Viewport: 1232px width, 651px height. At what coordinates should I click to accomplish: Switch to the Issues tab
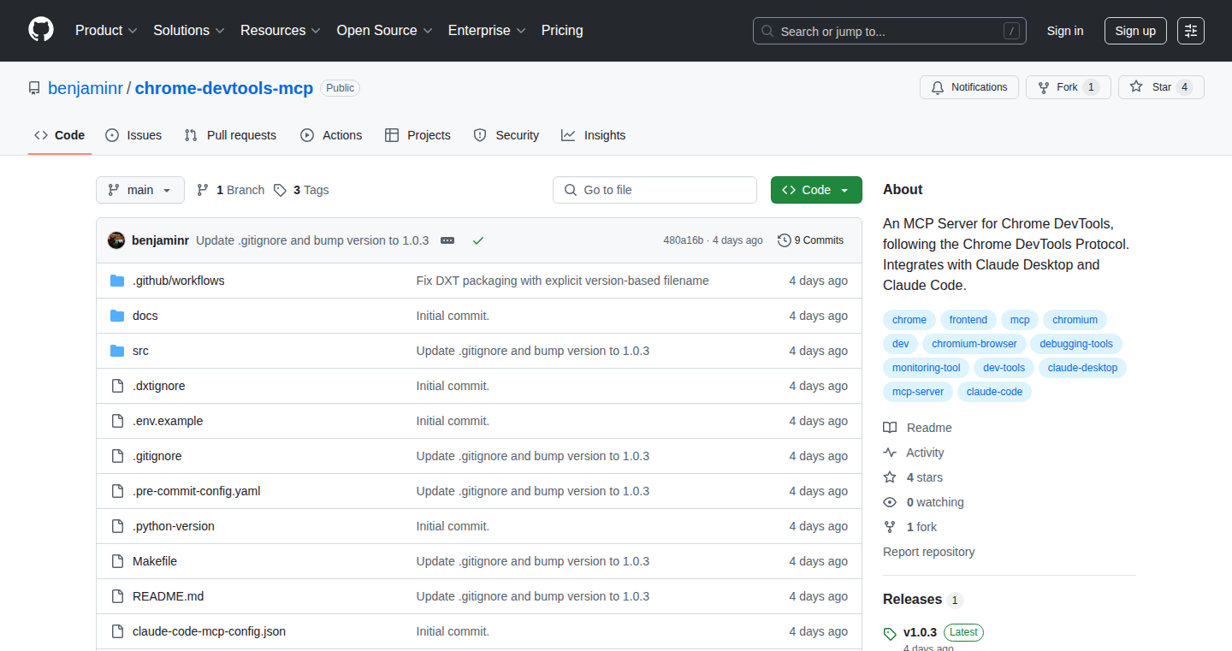coord(133,135)
